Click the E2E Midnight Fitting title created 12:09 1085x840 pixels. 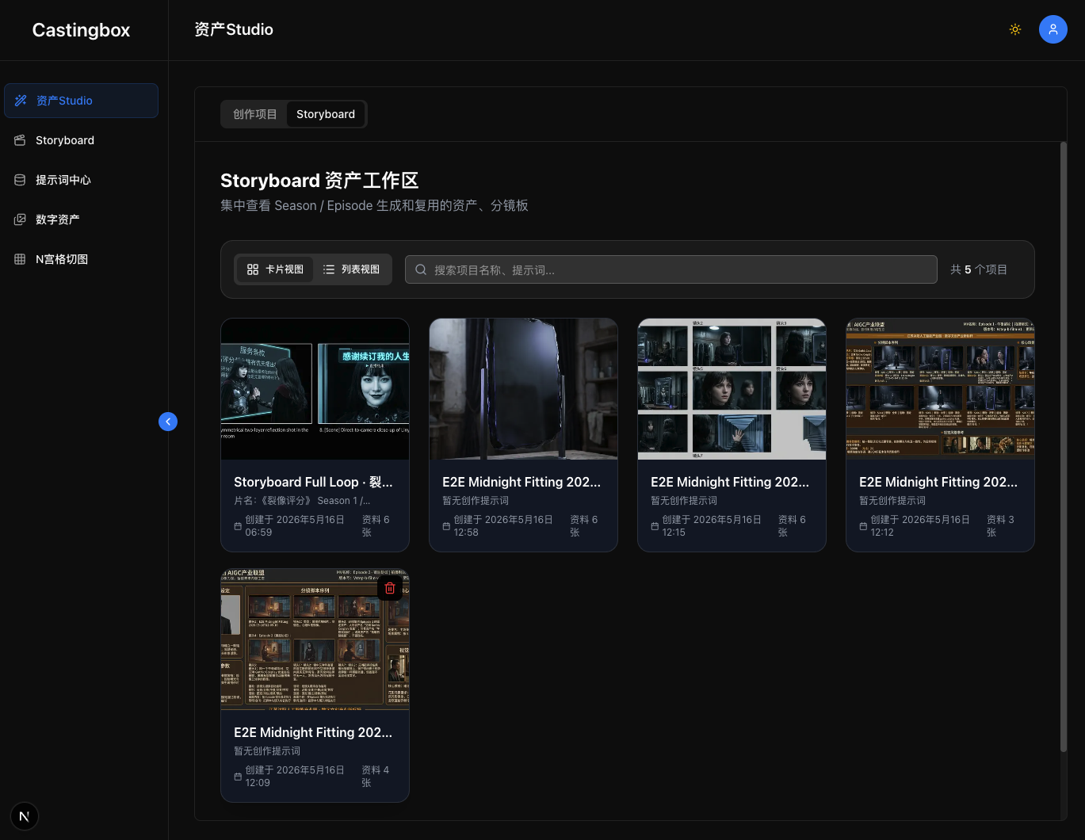(313, 732)
